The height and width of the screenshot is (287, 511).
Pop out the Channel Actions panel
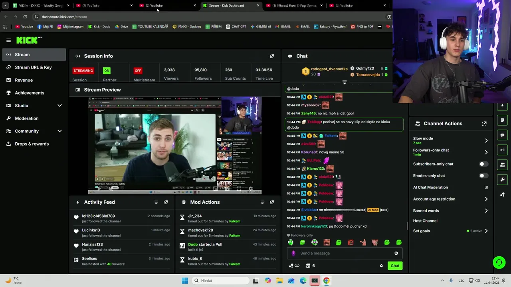click(x=484, y=124)
